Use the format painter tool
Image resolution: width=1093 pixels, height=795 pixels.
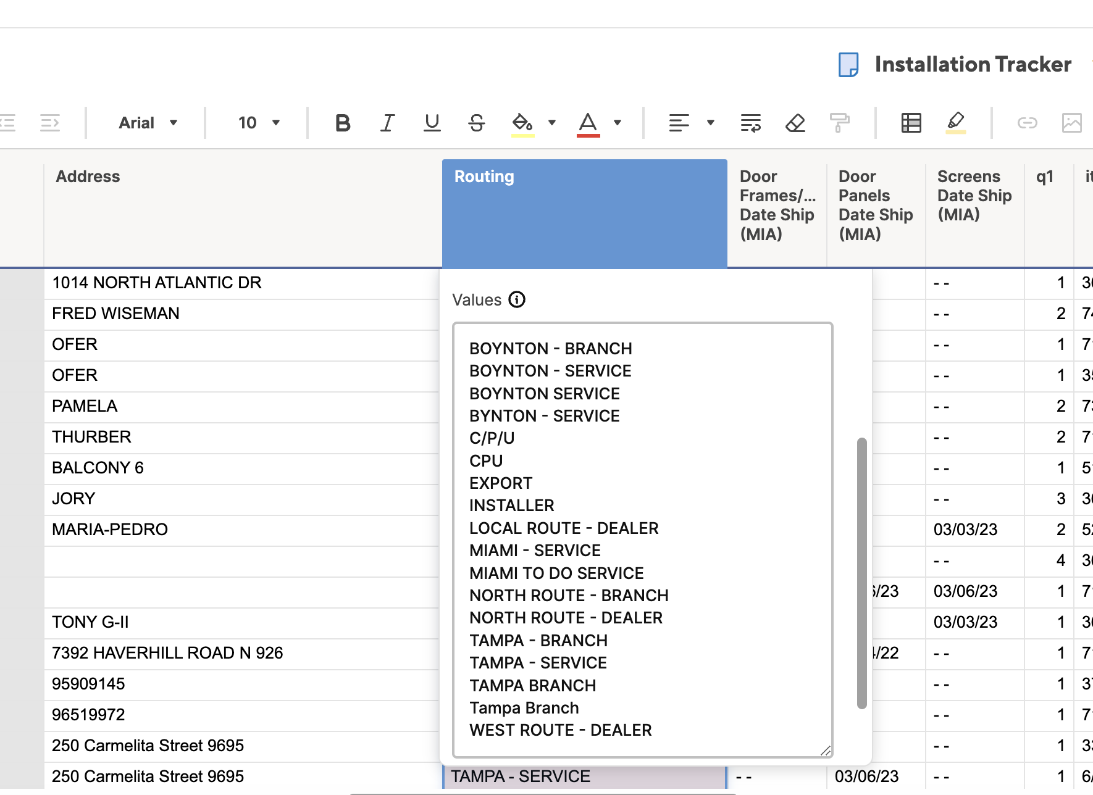pos(840,123)
